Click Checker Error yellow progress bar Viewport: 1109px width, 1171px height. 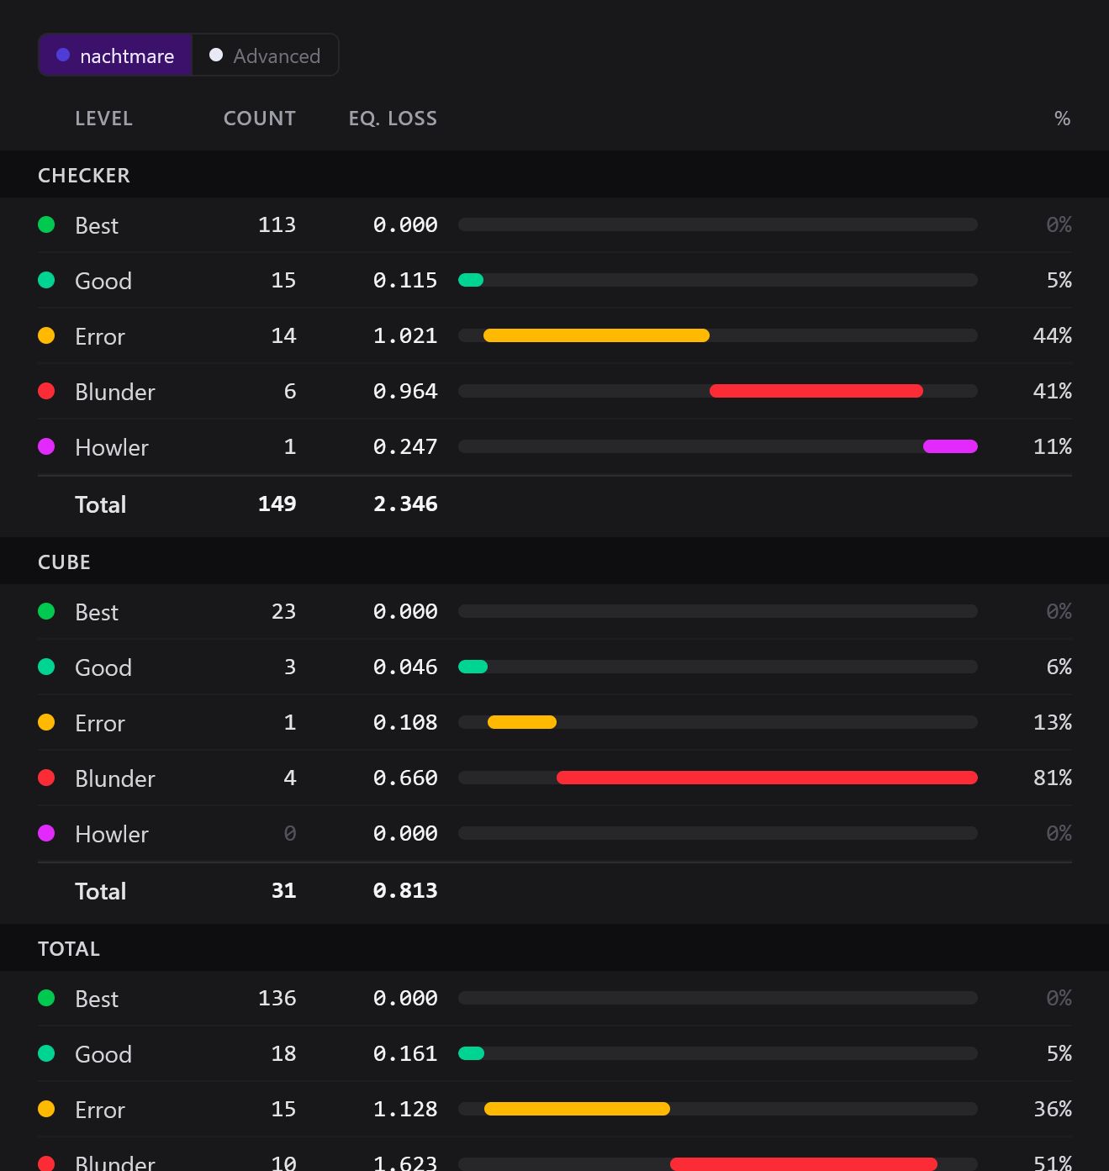tap(596, 335)
